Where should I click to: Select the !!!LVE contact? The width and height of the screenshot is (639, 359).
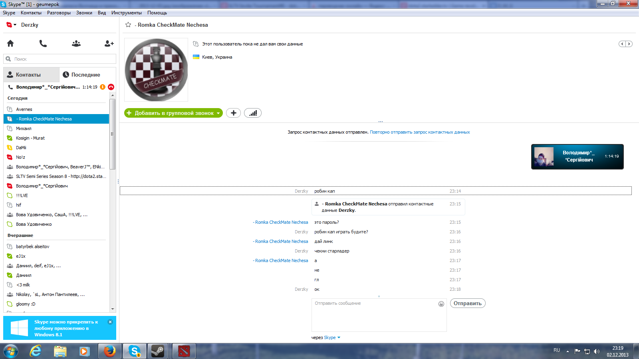click(56, 195)
